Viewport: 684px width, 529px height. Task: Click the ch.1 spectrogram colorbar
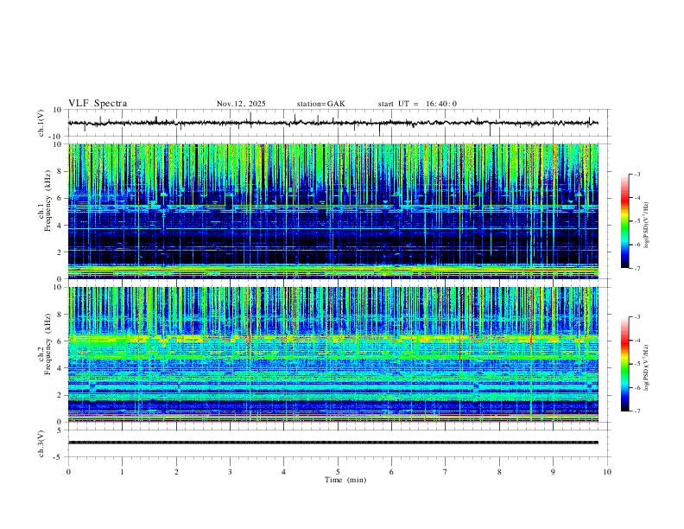(x=624, y=221)
